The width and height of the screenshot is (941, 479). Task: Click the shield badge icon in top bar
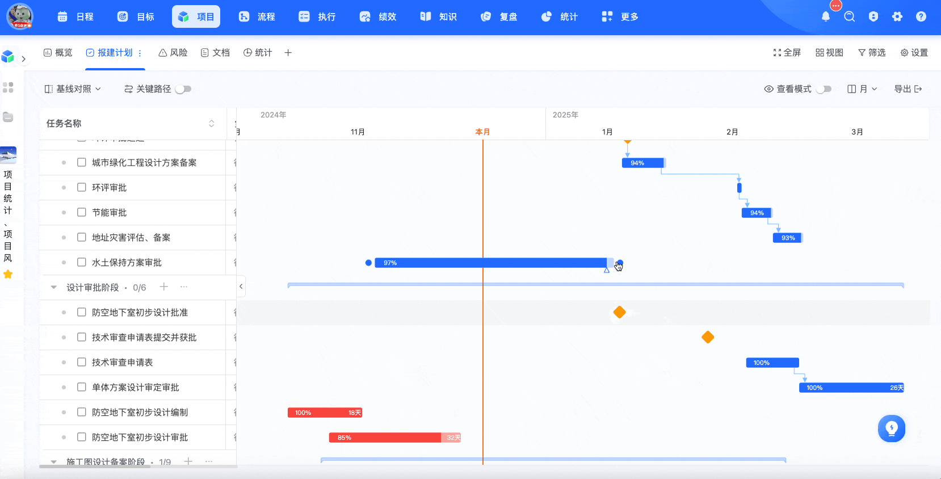(x=873, y=16)
